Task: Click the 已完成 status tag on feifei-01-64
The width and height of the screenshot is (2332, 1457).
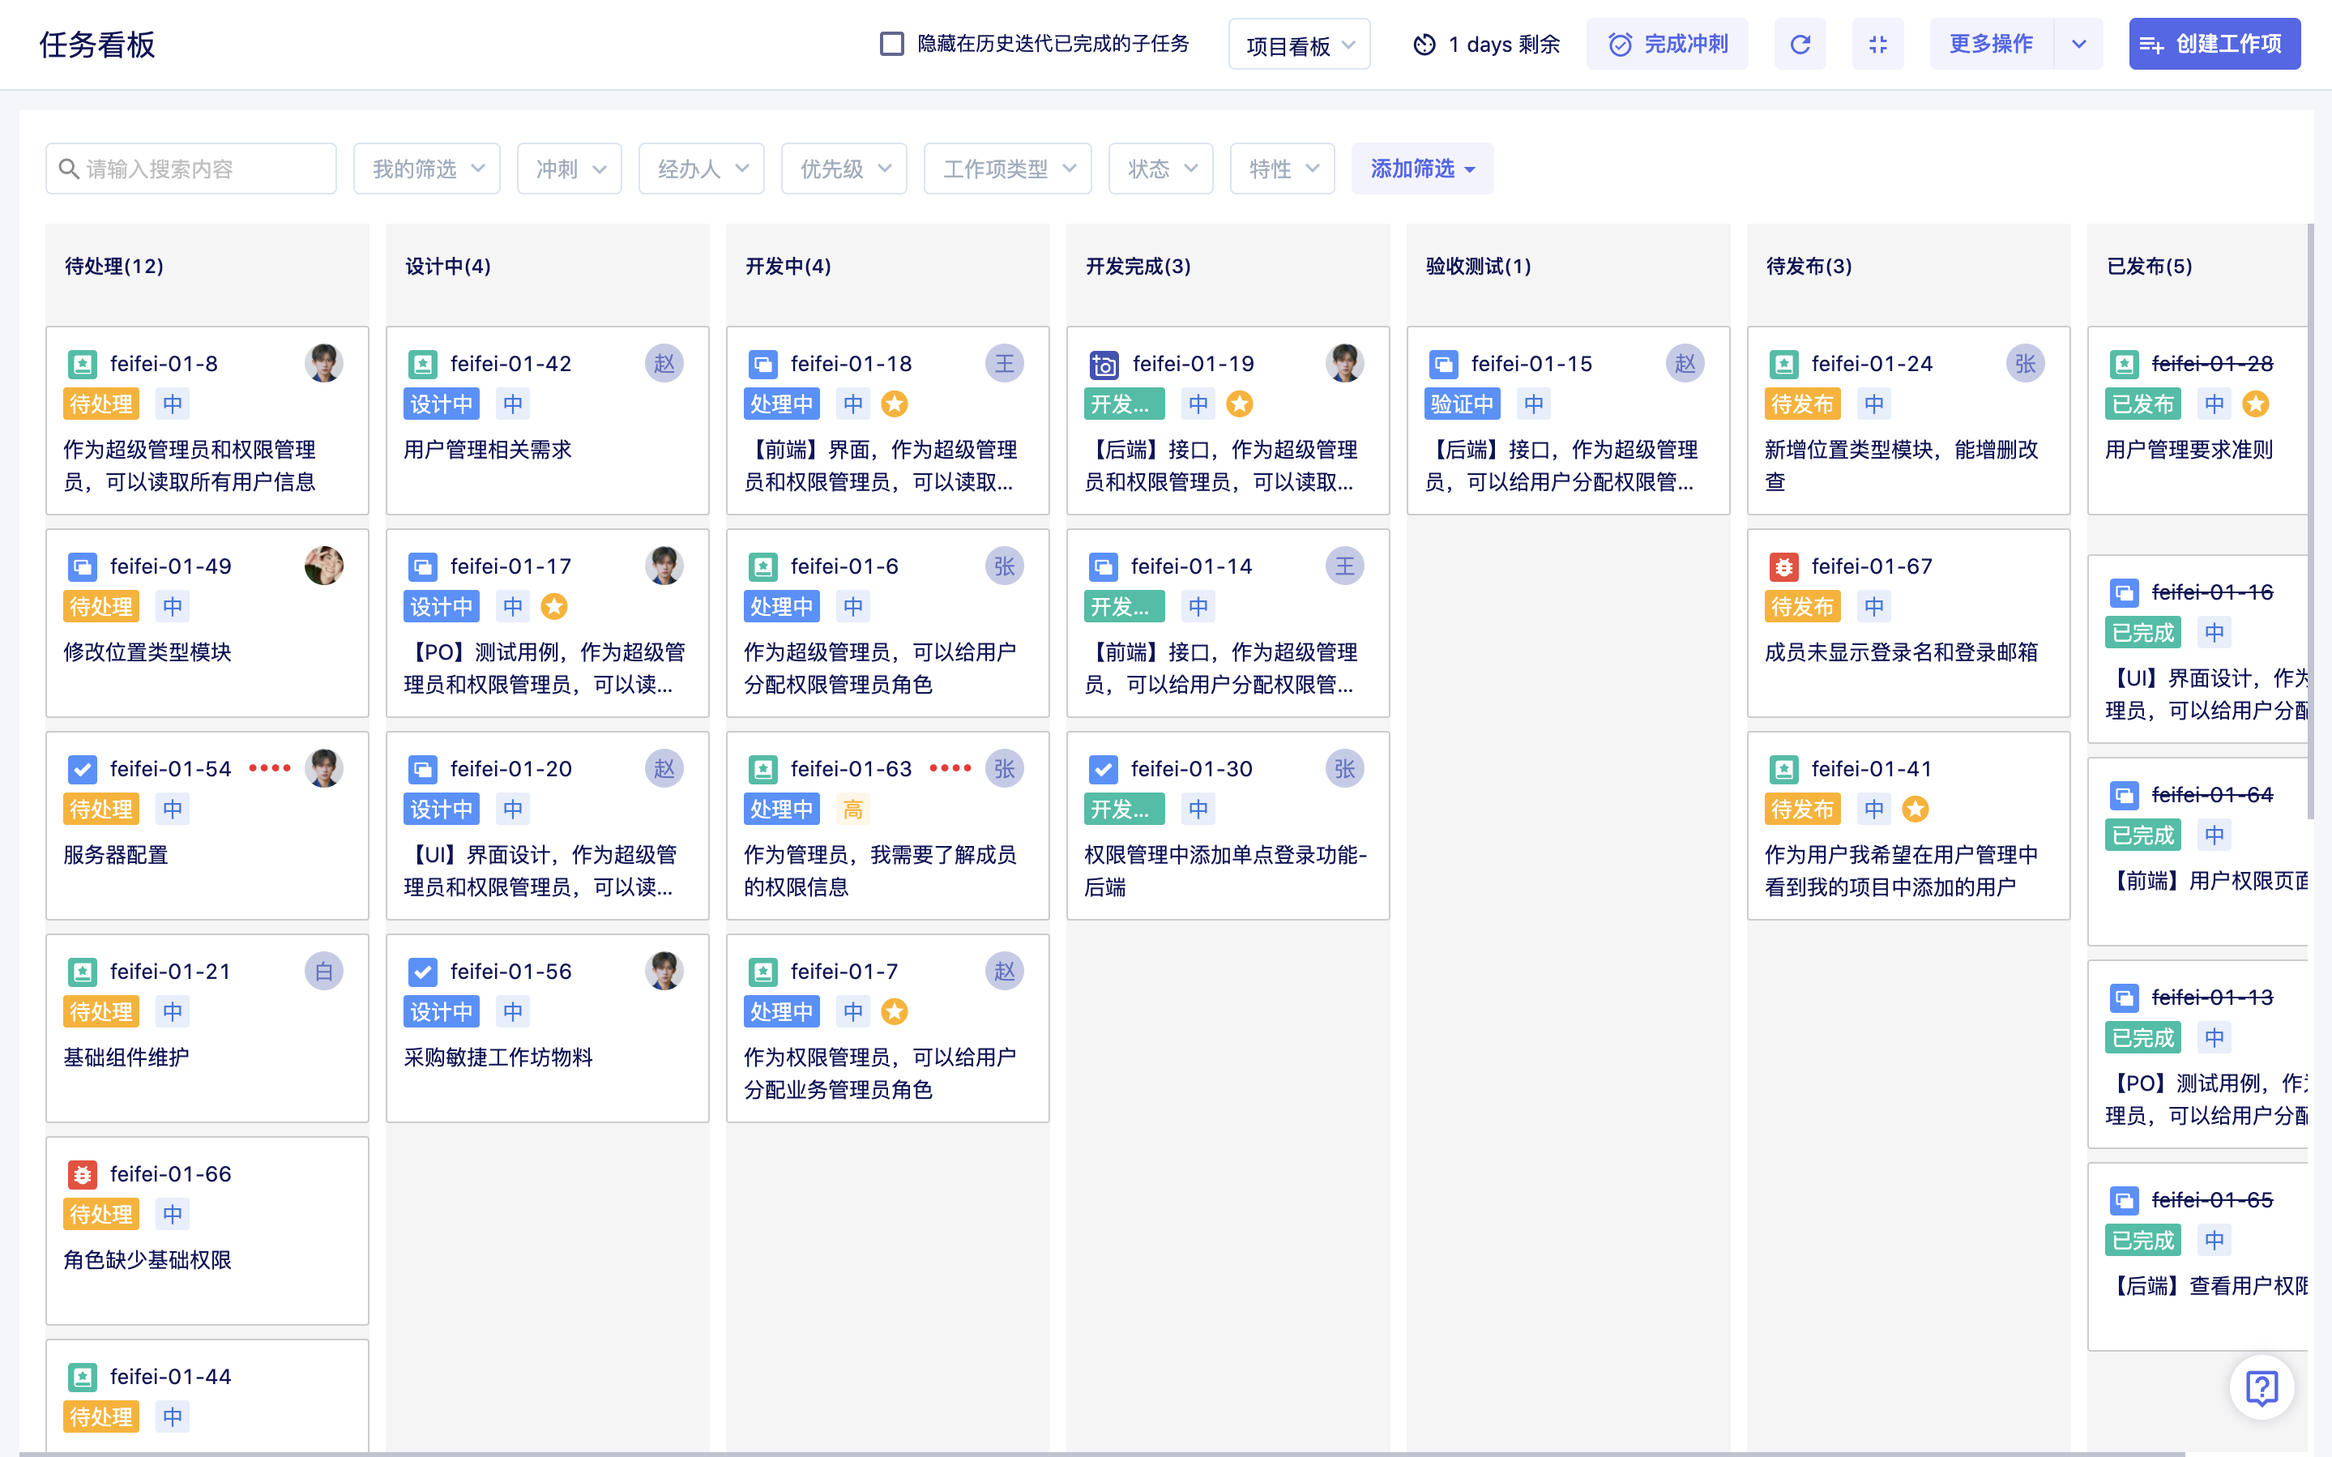Action: pyautogui.click(x=2142, y=835)
